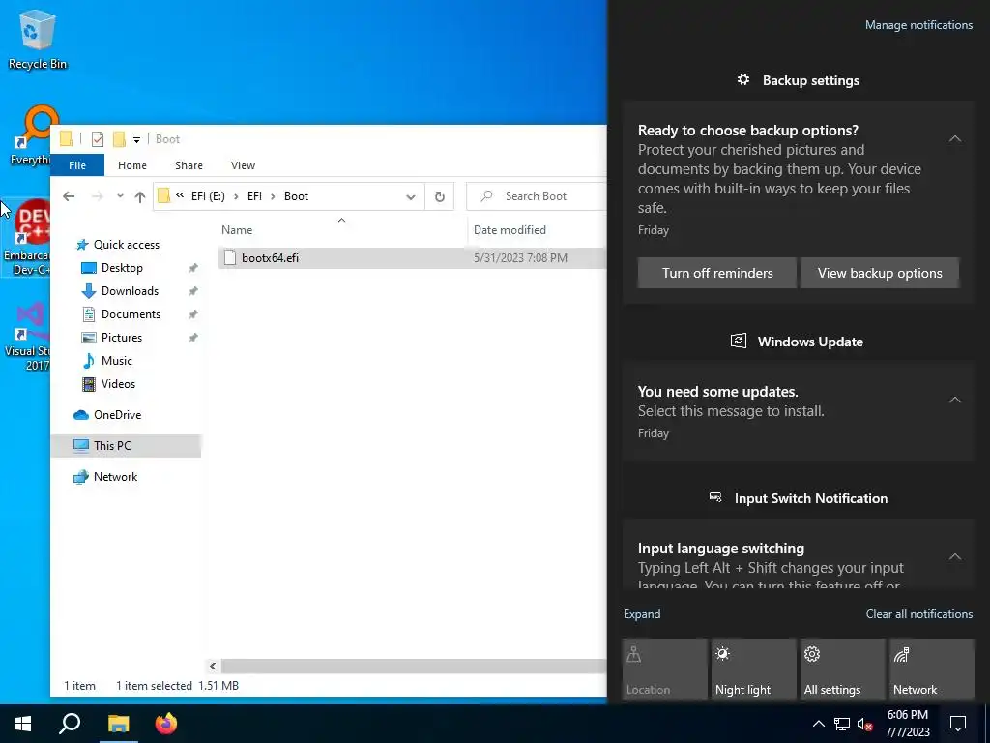
Task: Open the Recycle Bin desktop icon
Action: [x=38, y=39]
